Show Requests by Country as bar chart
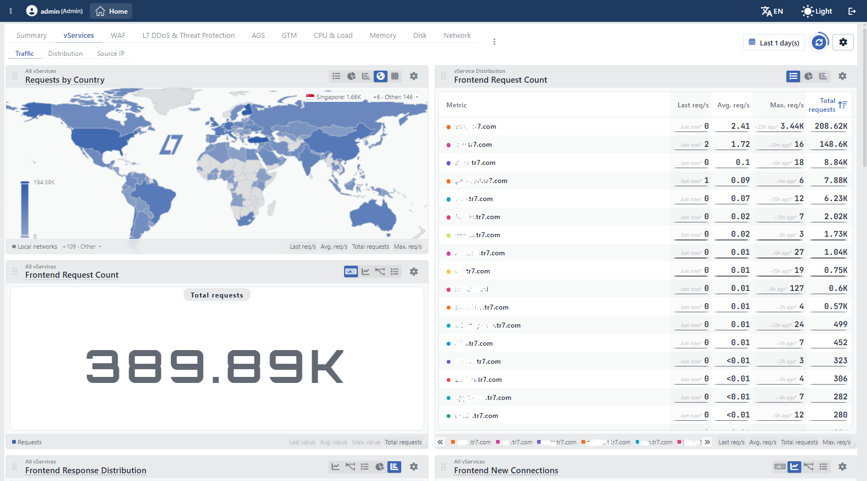The width and height of the screenshot is (867, 481). pyautogui.click(x=366, y=76)
